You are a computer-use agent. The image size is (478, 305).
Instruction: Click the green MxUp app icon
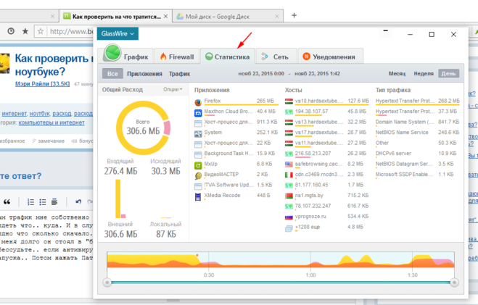(198, 164)
